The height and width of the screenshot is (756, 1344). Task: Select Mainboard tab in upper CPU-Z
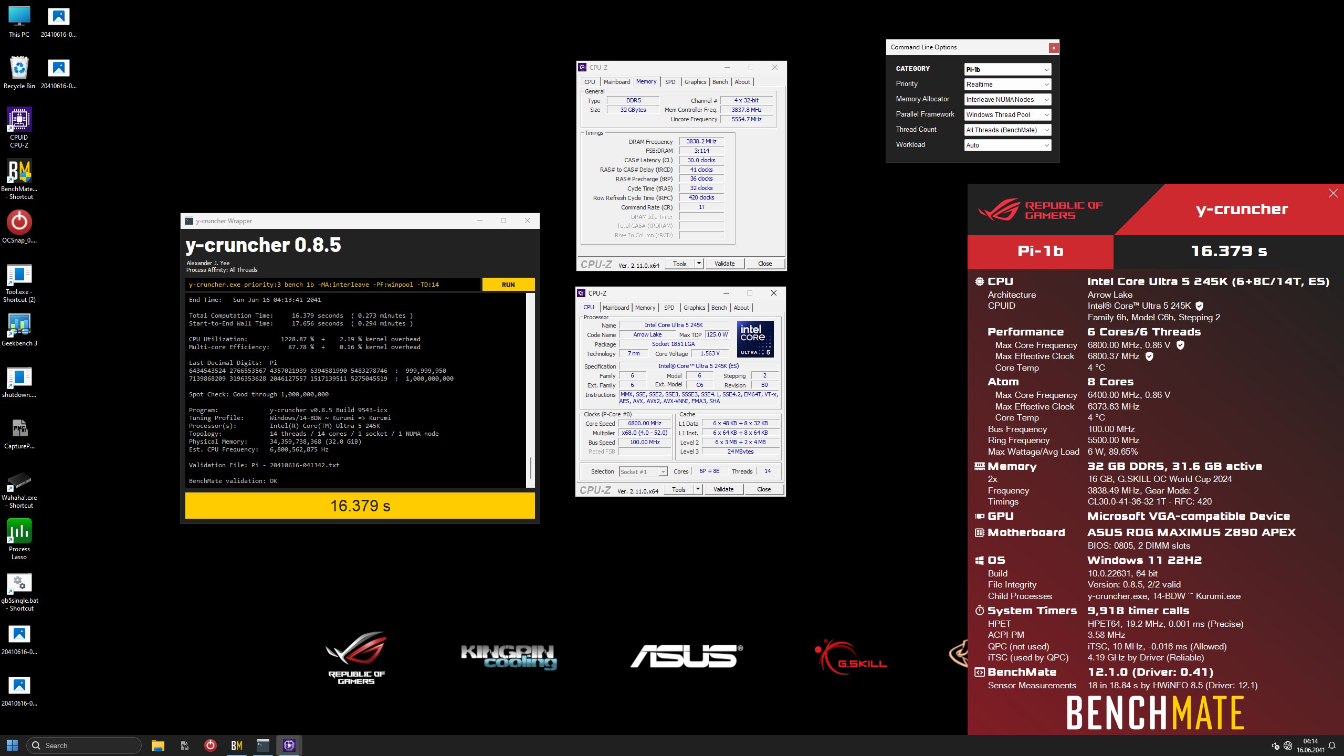616,82
